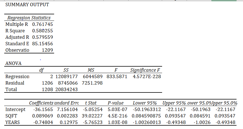Select total df value 1208
Screen dimensions: 243x129
click(47, 89)
